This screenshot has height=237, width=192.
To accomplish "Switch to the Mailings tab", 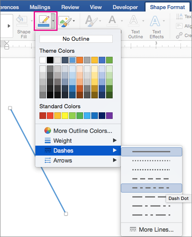I will (x=40, y=7).
